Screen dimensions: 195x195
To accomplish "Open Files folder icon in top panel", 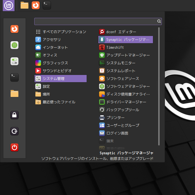I will coord(25,5).
